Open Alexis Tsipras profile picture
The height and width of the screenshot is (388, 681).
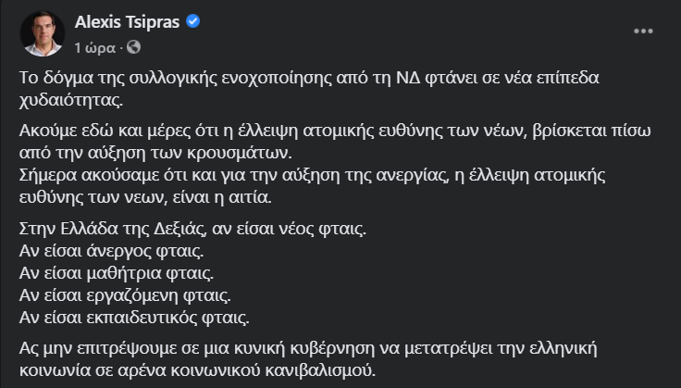[41, 33]
